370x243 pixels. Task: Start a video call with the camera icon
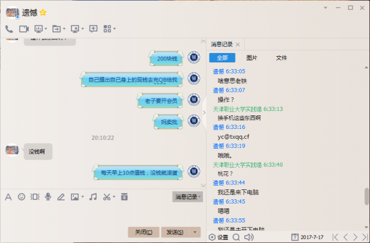pyautogui.click(x=24, y=29)
